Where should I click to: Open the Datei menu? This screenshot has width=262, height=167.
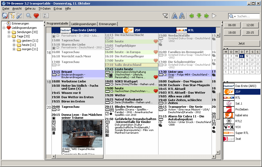coord(6,9)
